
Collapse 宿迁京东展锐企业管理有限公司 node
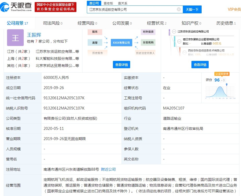click(179, 41)
